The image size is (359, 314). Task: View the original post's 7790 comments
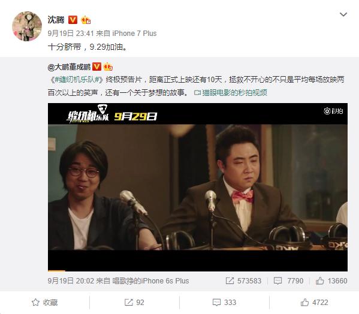[288, 281]
